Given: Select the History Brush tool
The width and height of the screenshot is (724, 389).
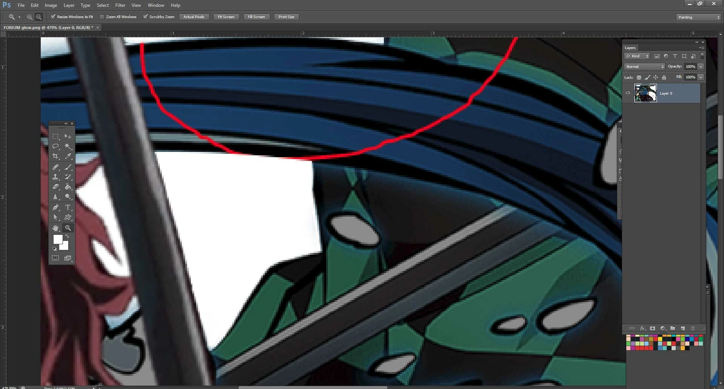Looking at the screenshot, I should click(68, 177).
